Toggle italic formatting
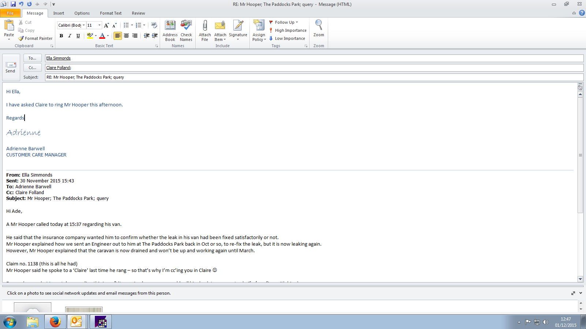This screenshot has height=329, width=586. (x=70, y=35)
